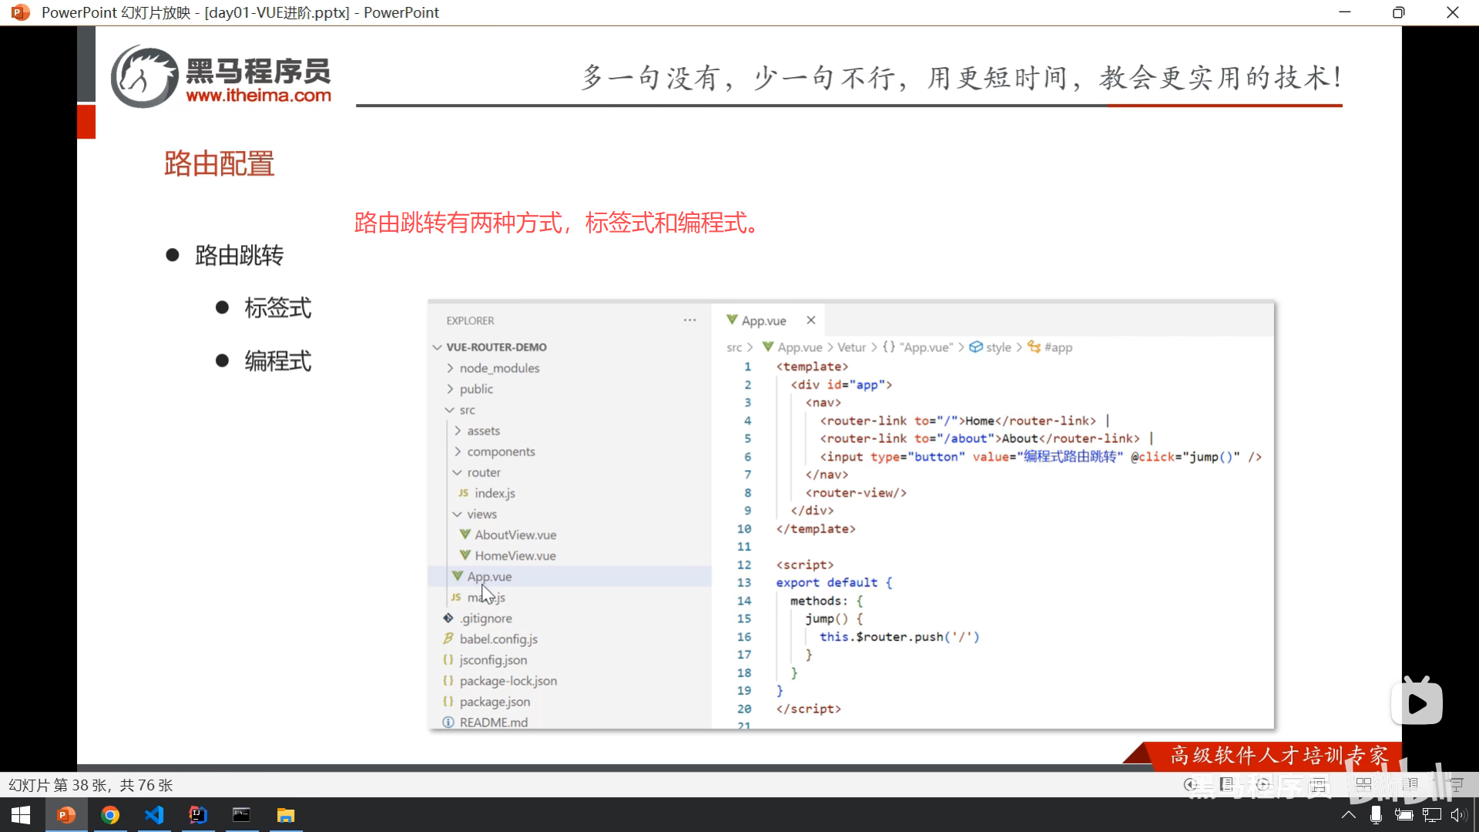Switch to Reading view
The image size is (1479, 832).
tap(1410, 784)
